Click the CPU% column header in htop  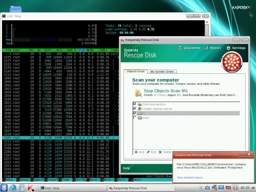click(81, 50)
